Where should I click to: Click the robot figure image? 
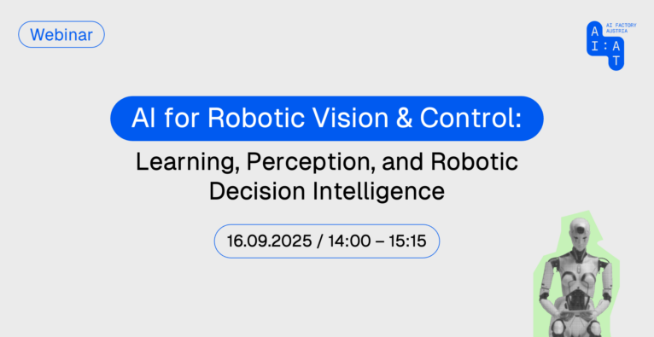576,276
